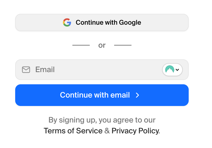Image resolution: width=212 pixels, height=148 pixels.
Task: Click the "Continue with email" label text
Action: point(95,95)
